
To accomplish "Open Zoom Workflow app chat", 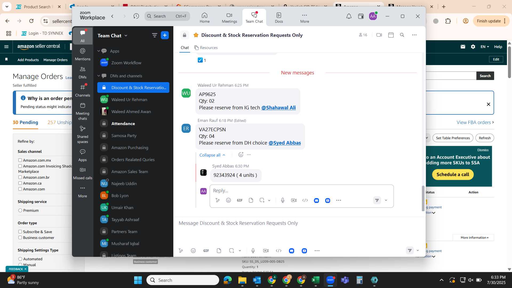I will [x=133, y=63].
